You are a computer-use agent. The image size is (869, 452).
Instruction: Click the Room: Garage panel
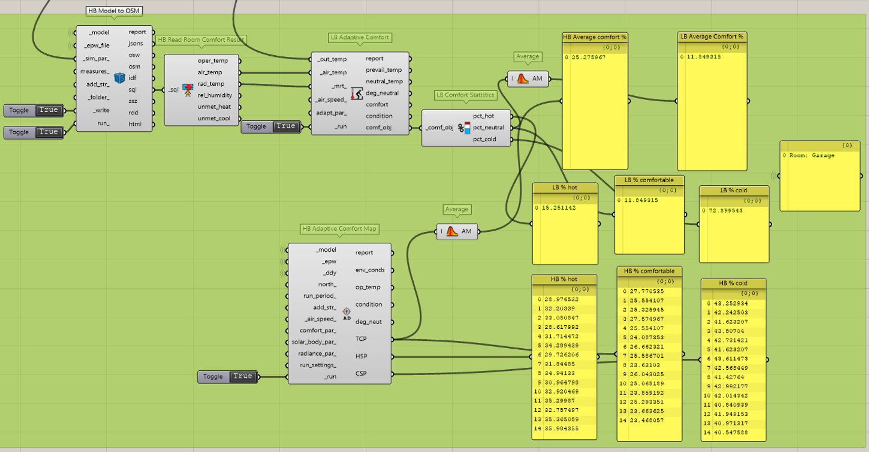[x=820, y=179]
